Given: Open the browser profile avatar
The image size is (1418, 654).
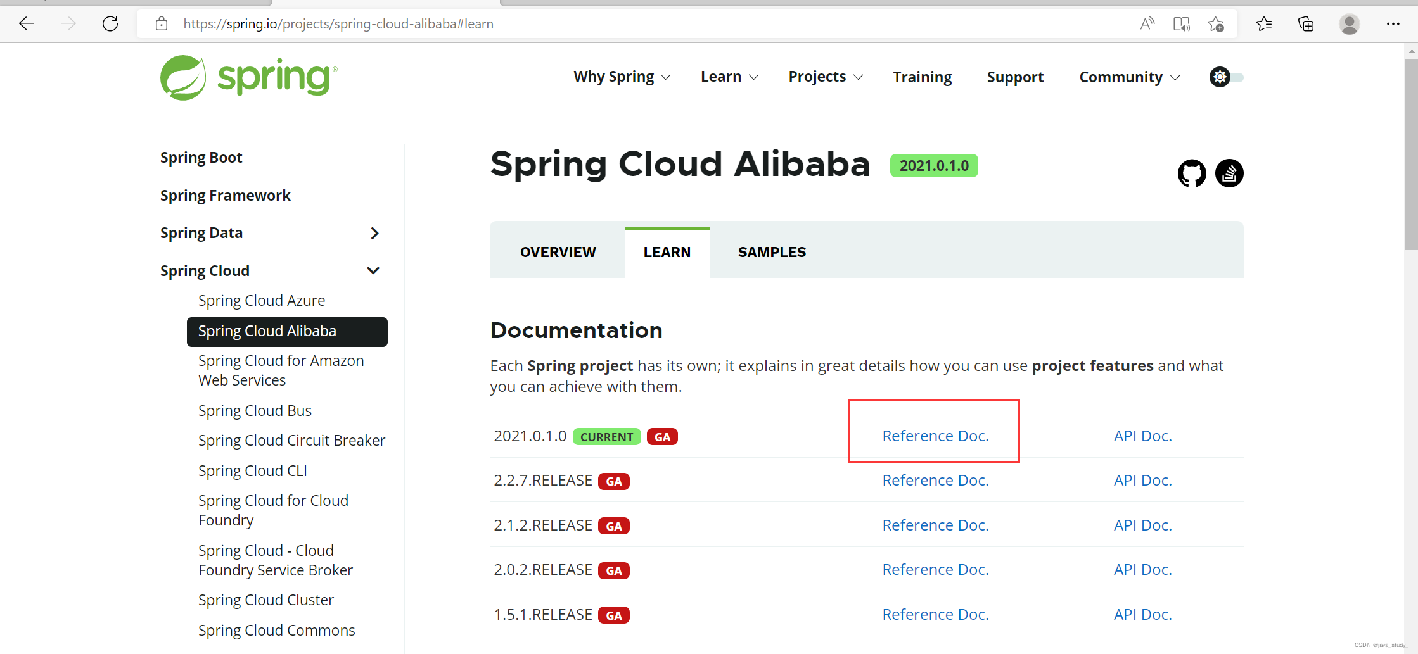Looking at the screenshot, I should coord(1349,24).
